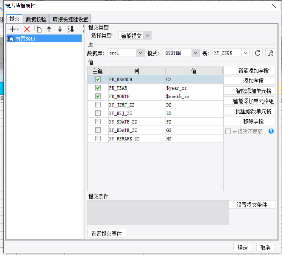This screenshot has width=282, height=255.
Task: Check the primary key box for XY_NZJ_ZZ
Action: pos(98,113)
